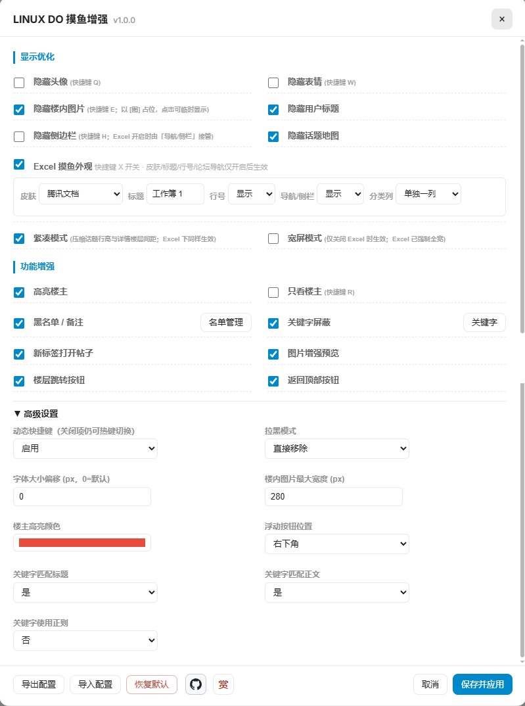Uncheck 隐藏话题地图 option
This screenshot has width=525, height=706.
coord(273,137)
